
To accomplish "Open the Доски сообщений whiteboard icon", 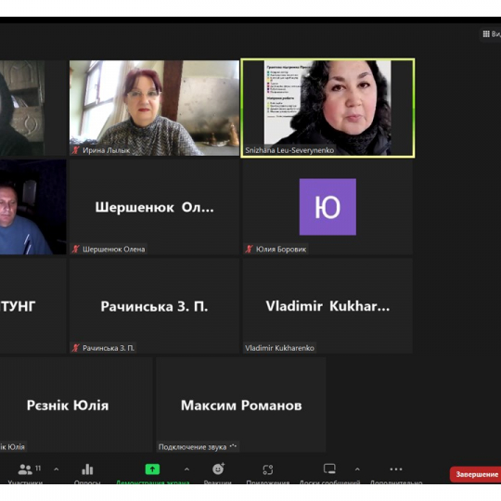I will point(329,469).
